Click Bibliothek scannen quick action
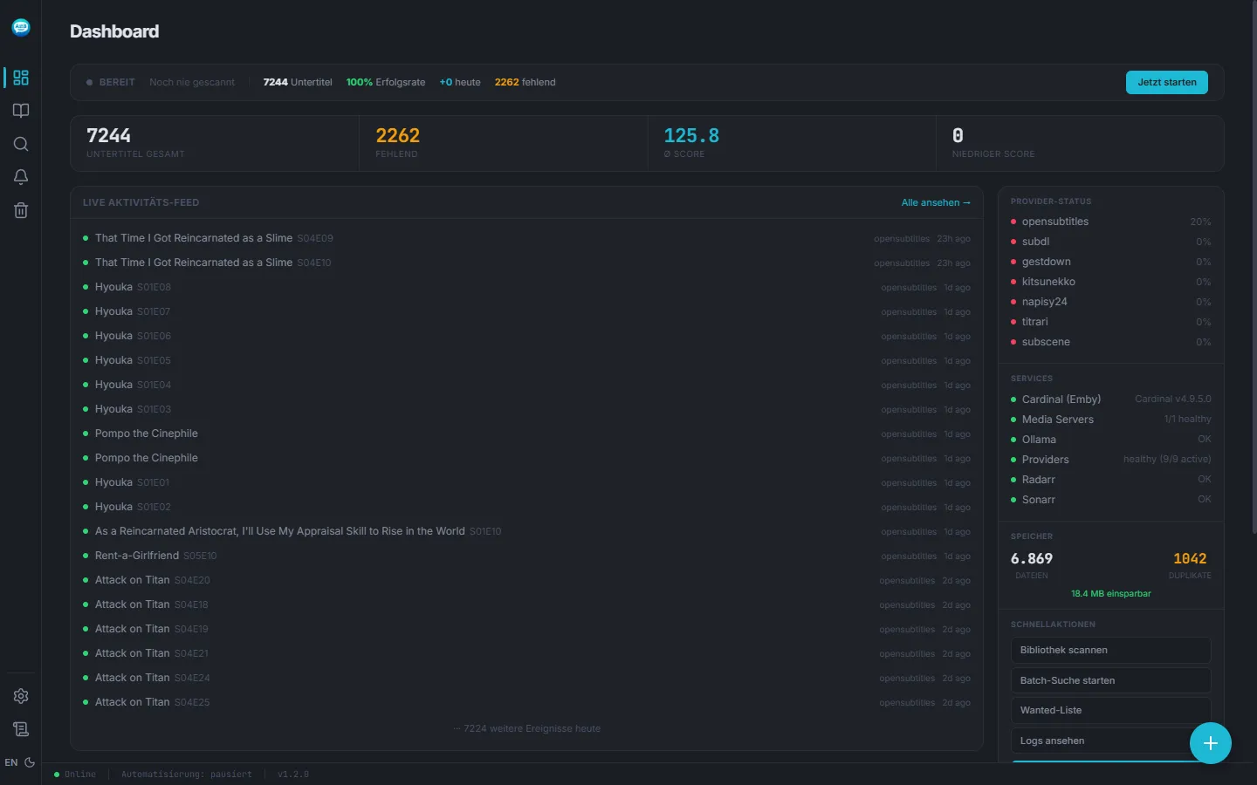Image resolution: width=1257 pixels, height=785 pixels. point(1110,651)
